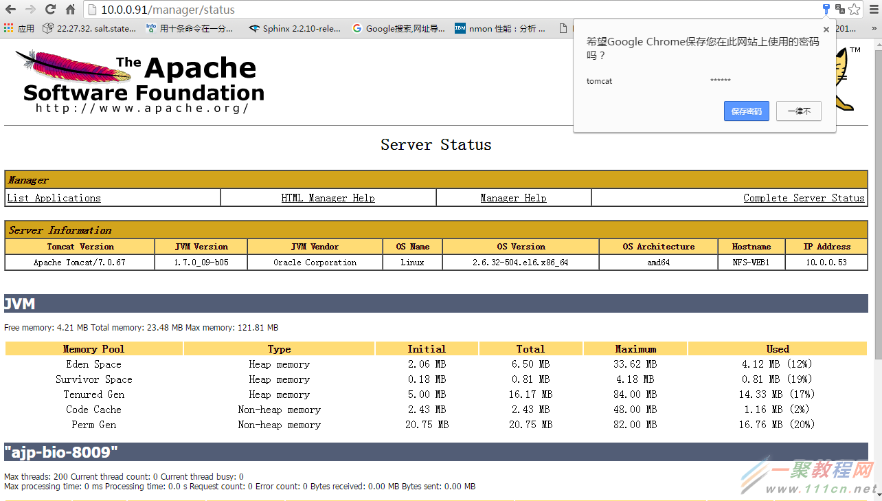Click the OS version 2.6.32-504.el6.x86_64 cell
882x501 pixels.
pyautogui.click(x=521, y=263)
